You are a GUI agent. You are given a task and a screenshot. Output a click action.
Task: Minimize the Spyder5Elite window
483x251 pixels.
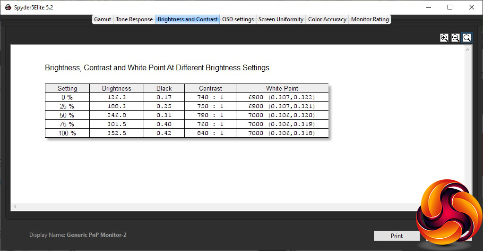click(429, 7)
